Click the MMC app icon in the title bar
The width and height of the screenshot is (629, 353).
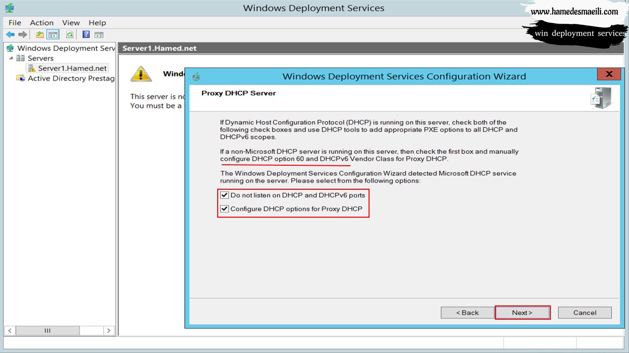pyautogui.click(x=9, y=8)
